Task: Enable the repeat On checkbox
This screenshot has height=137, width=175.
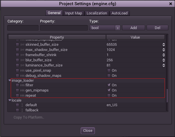Action: tap(109, 96)
